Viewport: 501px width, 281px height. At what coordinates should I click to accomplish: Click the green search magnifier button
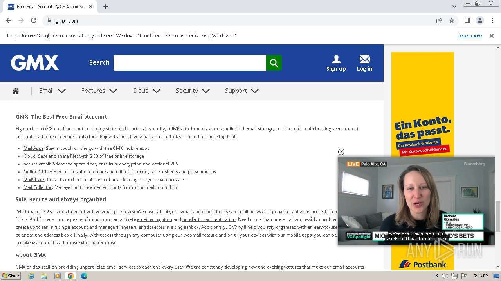click(274, 63)
